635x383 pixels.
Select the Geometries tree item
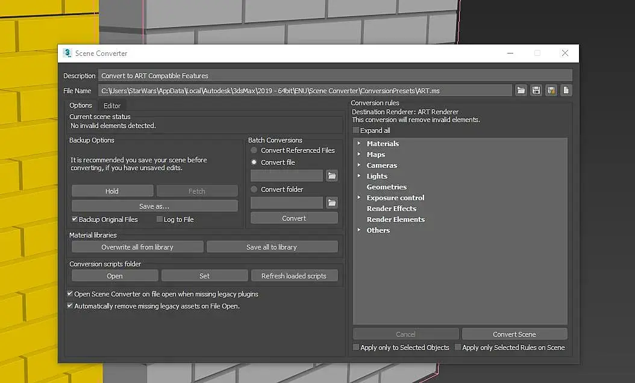point(386,187)
